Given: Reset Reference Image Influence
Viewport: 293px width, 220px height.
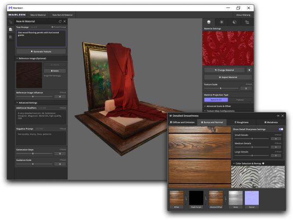Looking at the screenshot, I should click(63, 92).
